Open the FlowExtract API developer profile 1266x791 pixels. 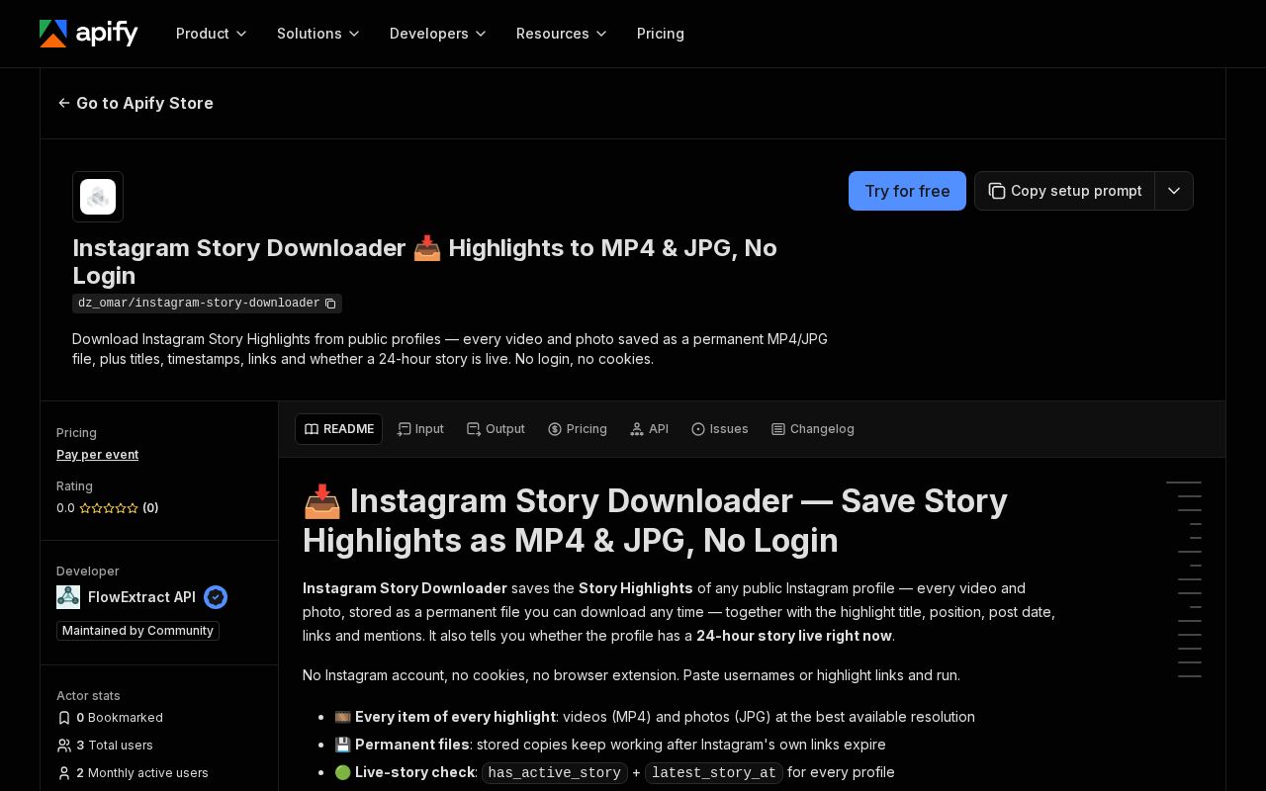(141, 597)
